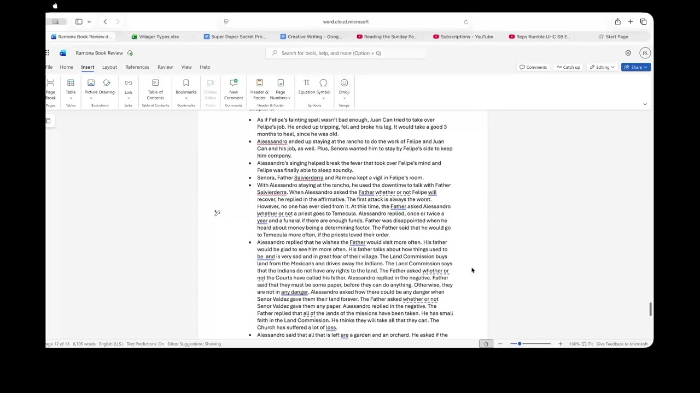Open the Start Page tab
700x393 pixels.
pos(613,37)
